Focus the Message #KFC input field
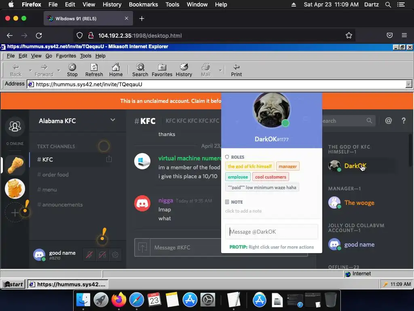This screenshot has width=414, height=311. [x=185, y=247]
